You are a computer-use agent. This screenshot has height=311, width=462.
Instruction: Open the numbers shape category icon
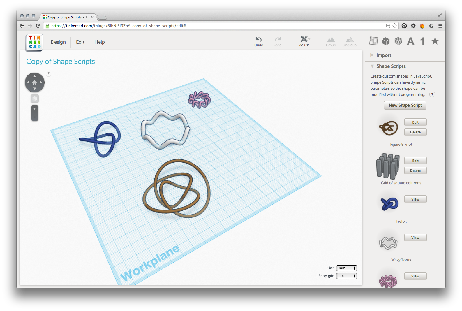pos(422,41)
